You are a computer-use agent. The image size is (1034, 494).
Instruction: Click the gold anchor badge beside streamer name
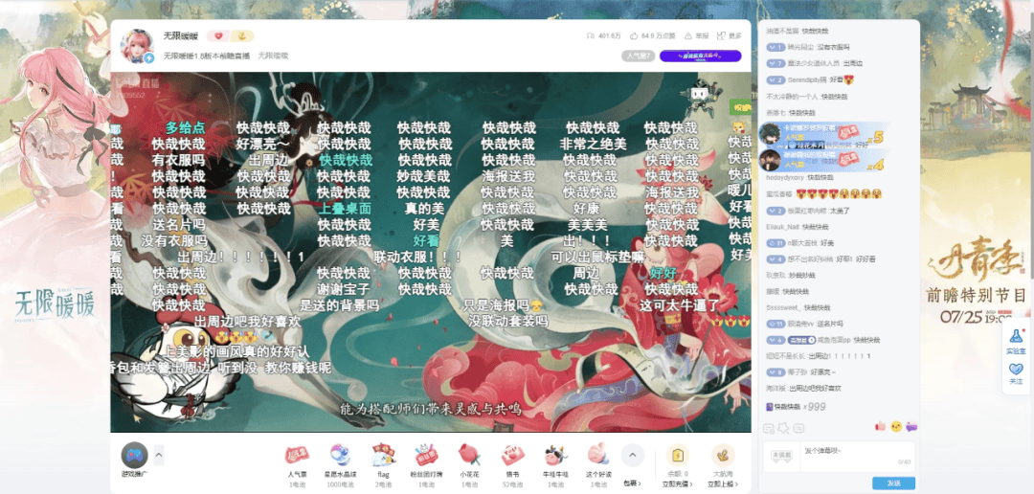[242, 36]
